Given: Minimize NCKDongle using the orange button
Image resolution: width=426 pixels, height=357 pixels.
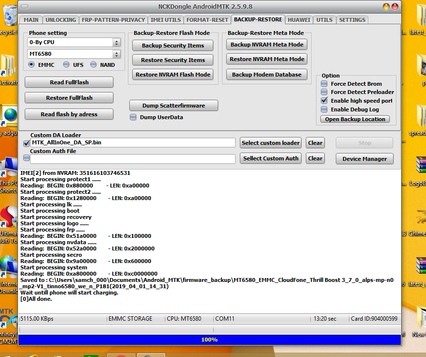Looking at the screenshot, I should pyautogui.click(x=386, y=6).
